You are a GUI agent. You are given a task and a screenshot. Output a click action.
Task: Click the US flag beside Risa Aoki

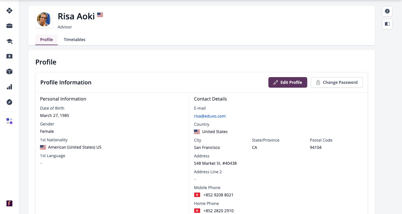100,15
